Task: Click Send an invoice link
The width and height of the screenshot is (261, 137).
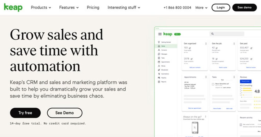Action: [251, 67]
